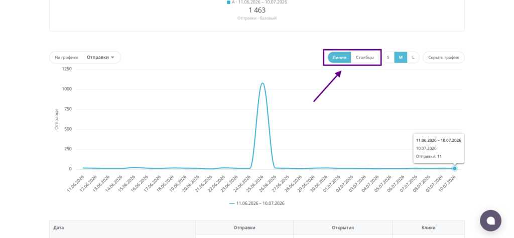
Task: Click the highlighted data point for 10.07.2026
Action: (x=454, y=168)
